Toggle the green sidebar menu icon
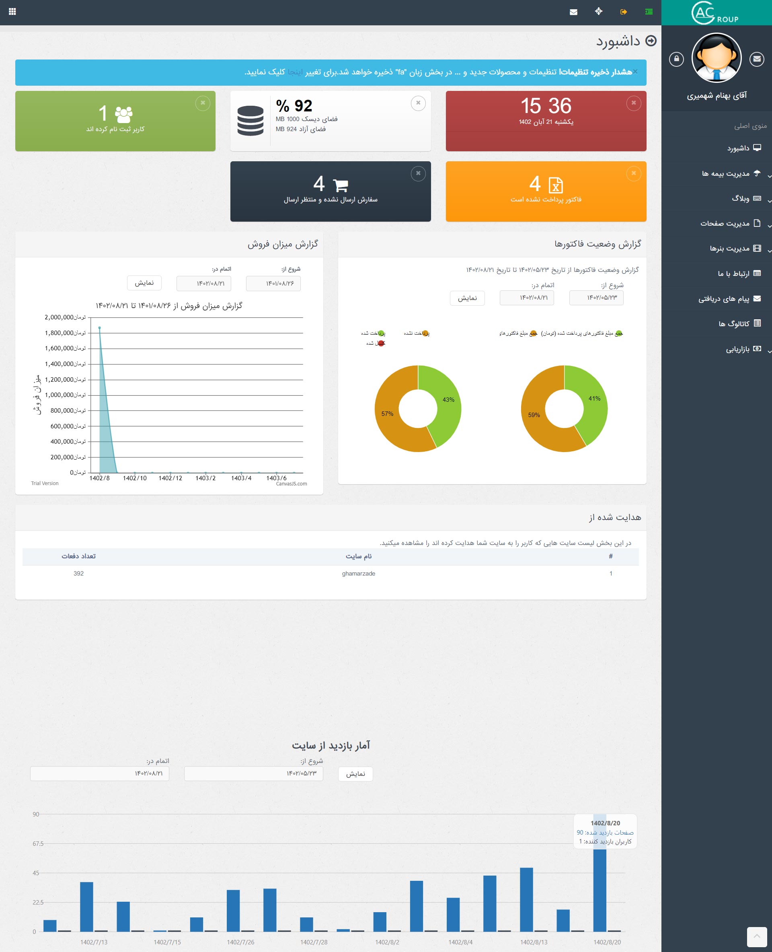Screen dimensions: 772x952 [x=649, y=12]
